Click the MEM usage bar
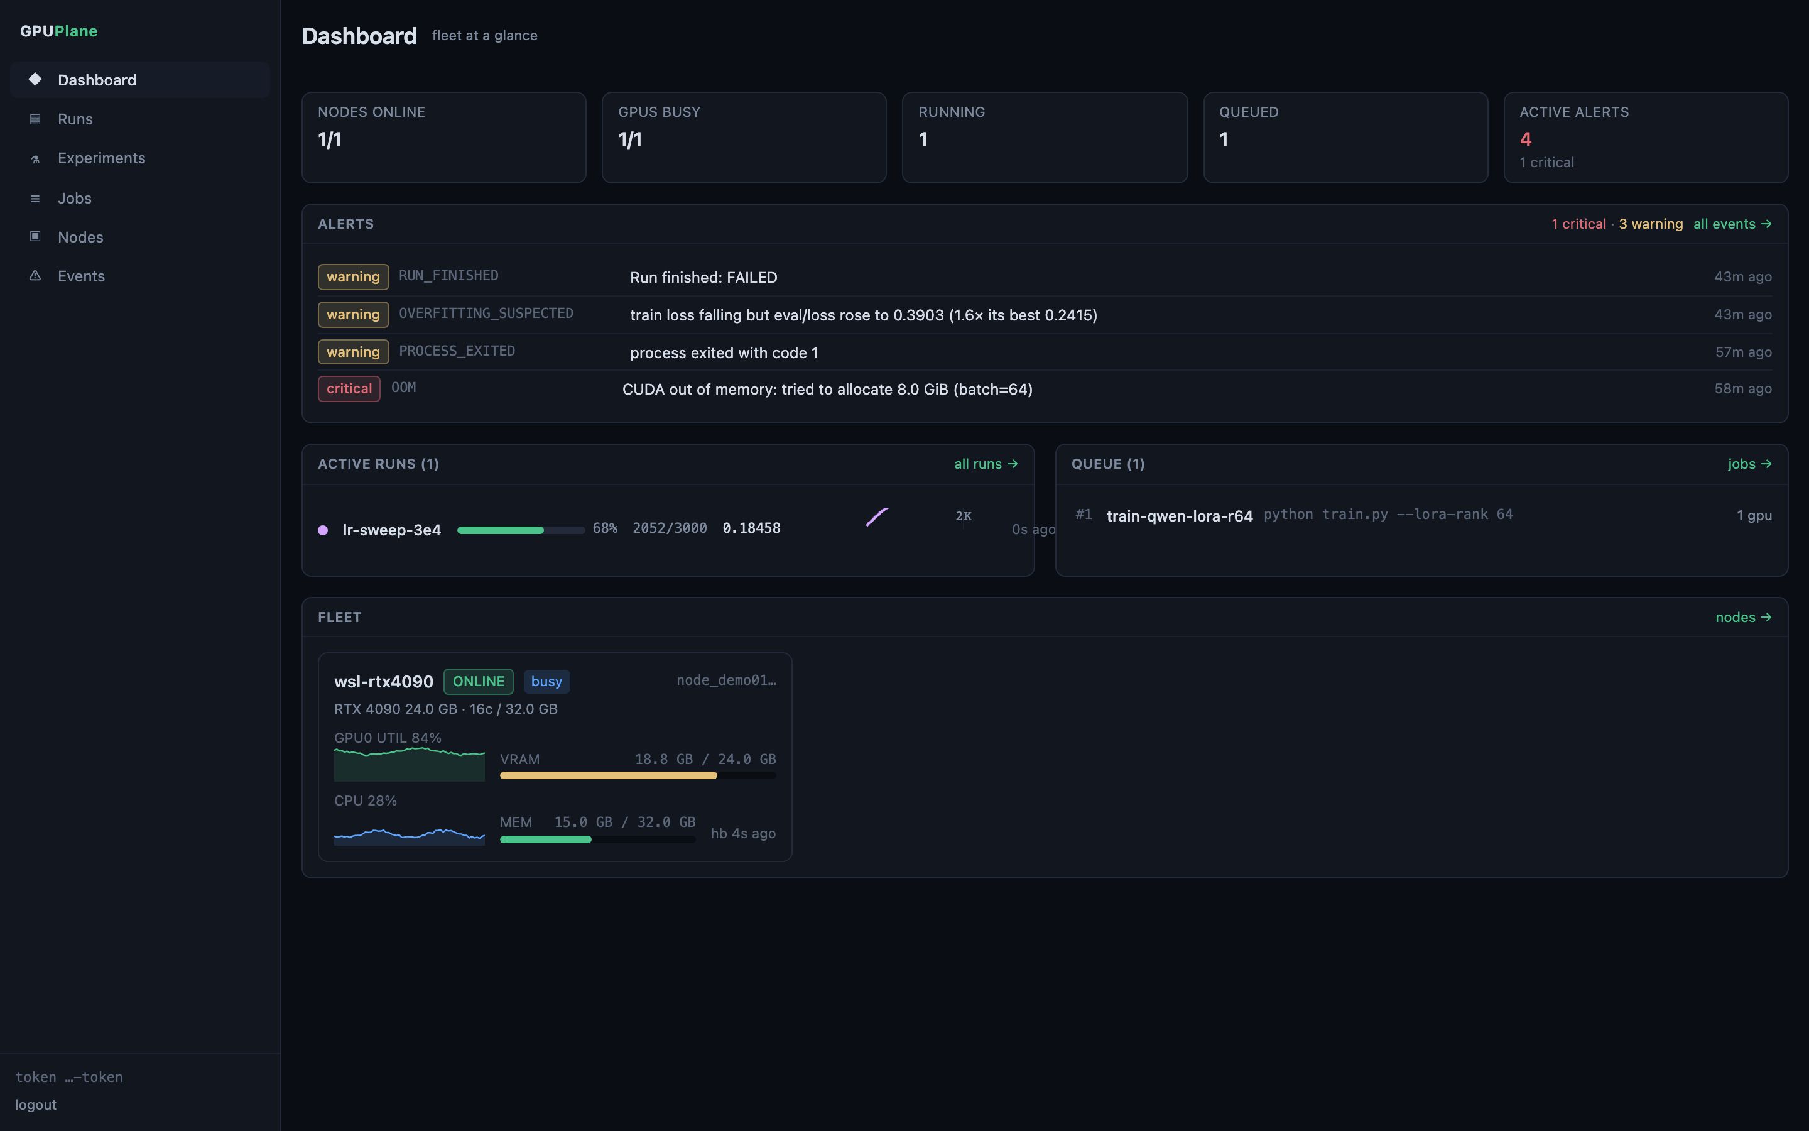Screen dimensions: 1809x1131 coord(598,839)
